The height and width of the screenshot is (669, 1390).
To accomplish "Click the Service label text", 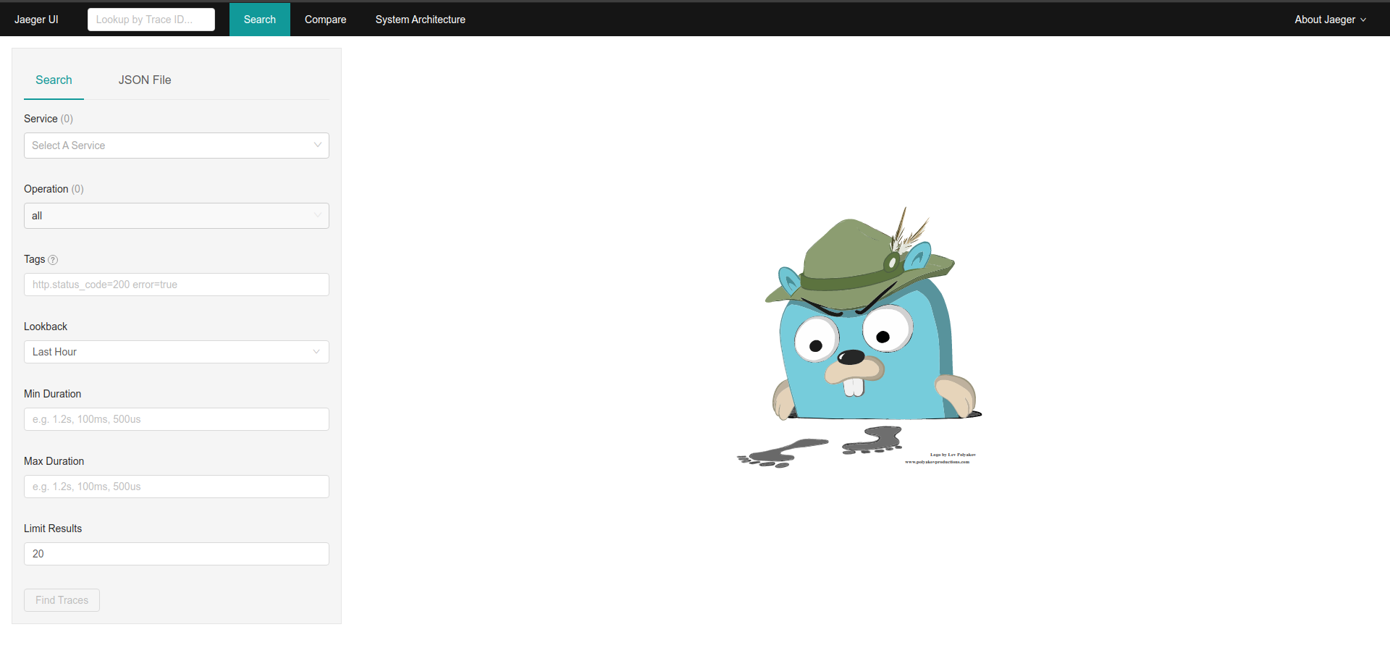I will 41,119.
